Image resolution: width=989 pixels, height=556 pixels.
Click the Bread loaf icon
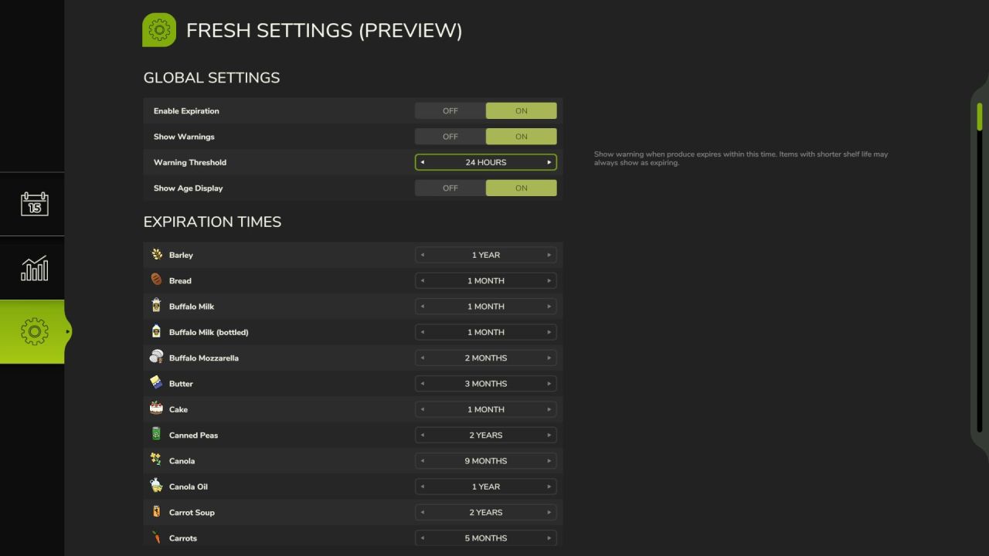pos(157,280)
